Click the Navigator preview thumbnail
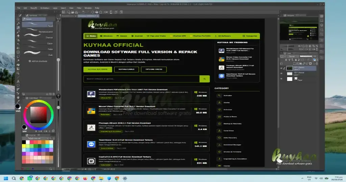346x182 pixels. [x=299, y=32]
